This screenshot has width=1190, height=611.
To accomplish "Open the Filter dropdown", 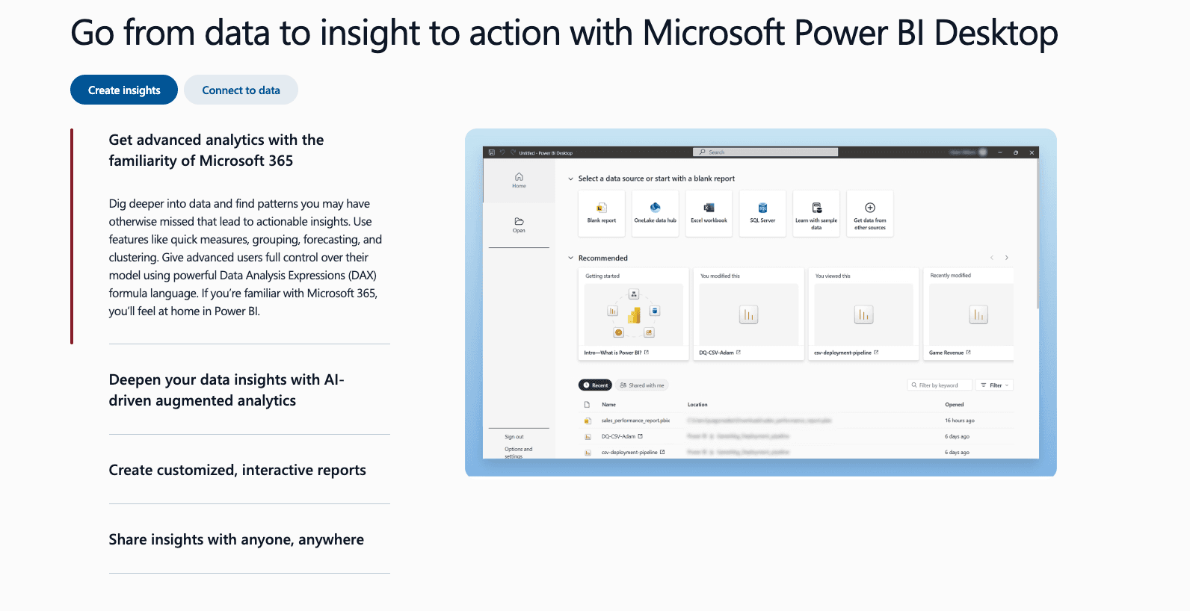I will pyautogui.click(x=995, y=385).
